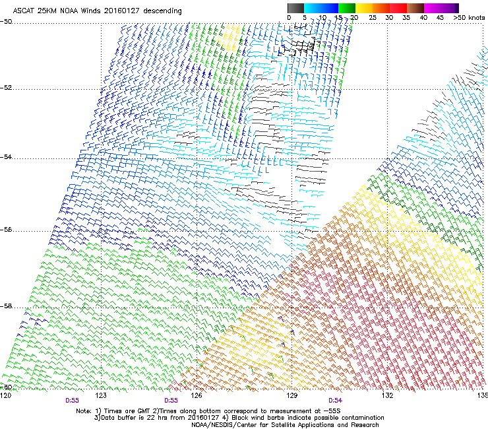Click the cyan-blue 5-15 knots legend gradient
Image resolution: width=488 pixels, height=429 pixels.
321,8
